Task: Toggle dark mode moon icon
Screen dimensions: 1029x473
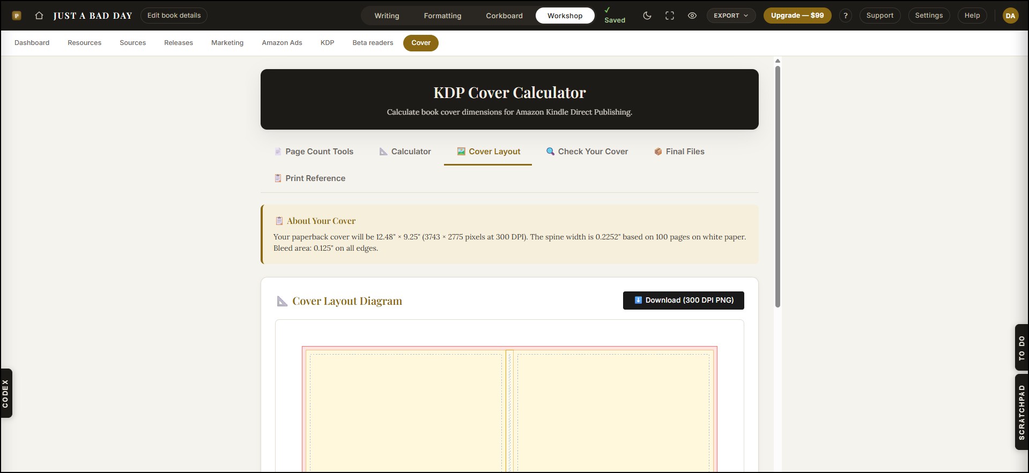Action: [647, 16]
